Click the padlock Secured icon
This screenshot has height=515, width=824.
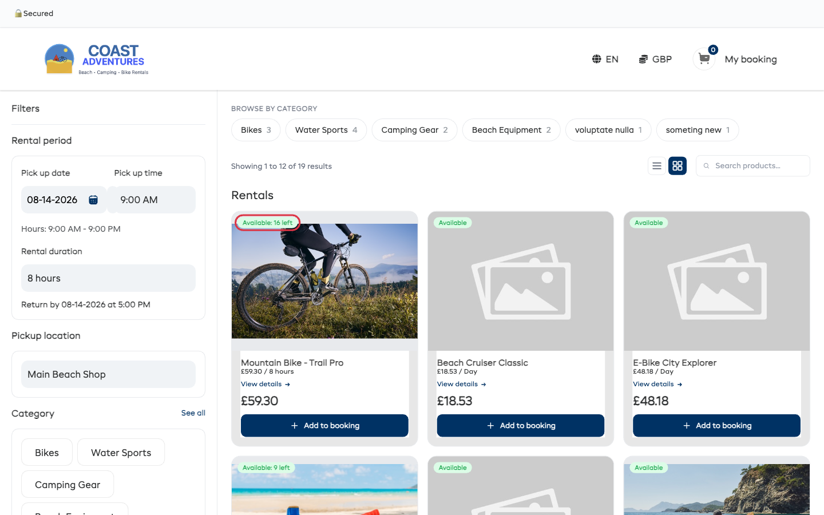[x=18, y=13]
